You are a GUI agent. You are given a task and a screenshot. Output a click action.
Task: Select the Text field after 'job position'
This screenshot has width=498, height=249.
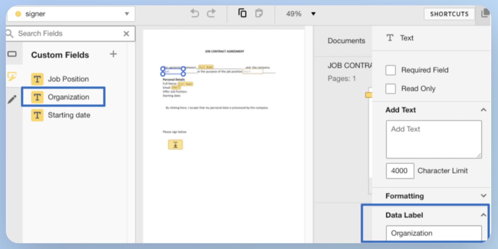click(x=252, y=71)
